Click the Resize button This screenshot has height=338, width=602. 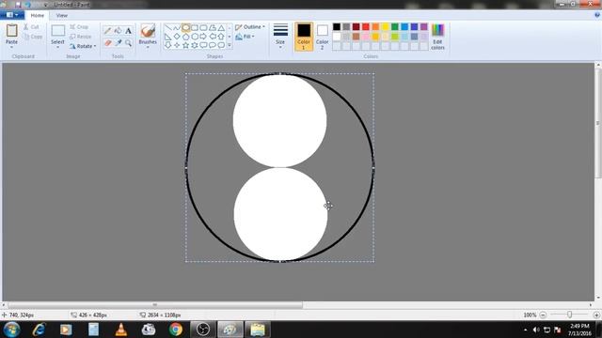tap(81, 37)
